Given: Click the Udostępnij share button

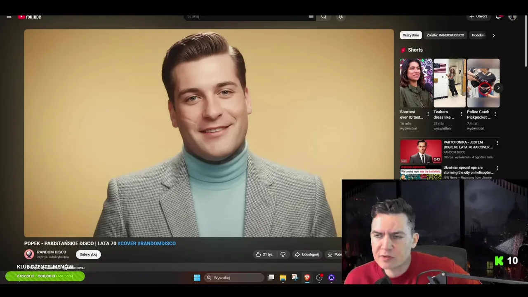Looking at the screenshot, I should [x=306, y=255].
